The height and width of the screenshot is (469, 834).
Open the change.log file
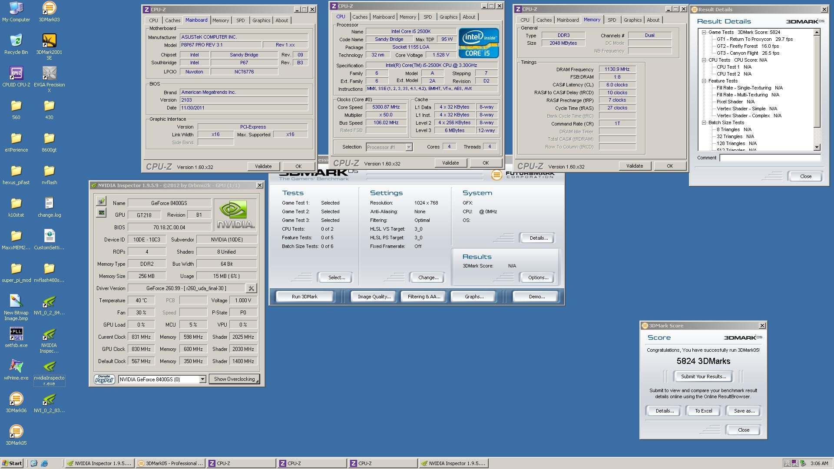click(49, 207)
